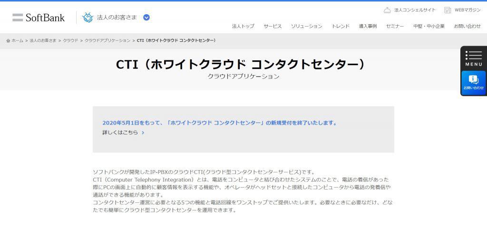
Task: Open the 導入事例 menu item
Action: pyautogui.click(x=368, y=27)
